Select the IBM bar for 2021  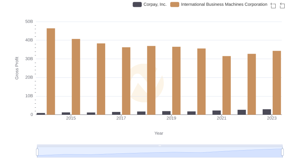(227, 85)
